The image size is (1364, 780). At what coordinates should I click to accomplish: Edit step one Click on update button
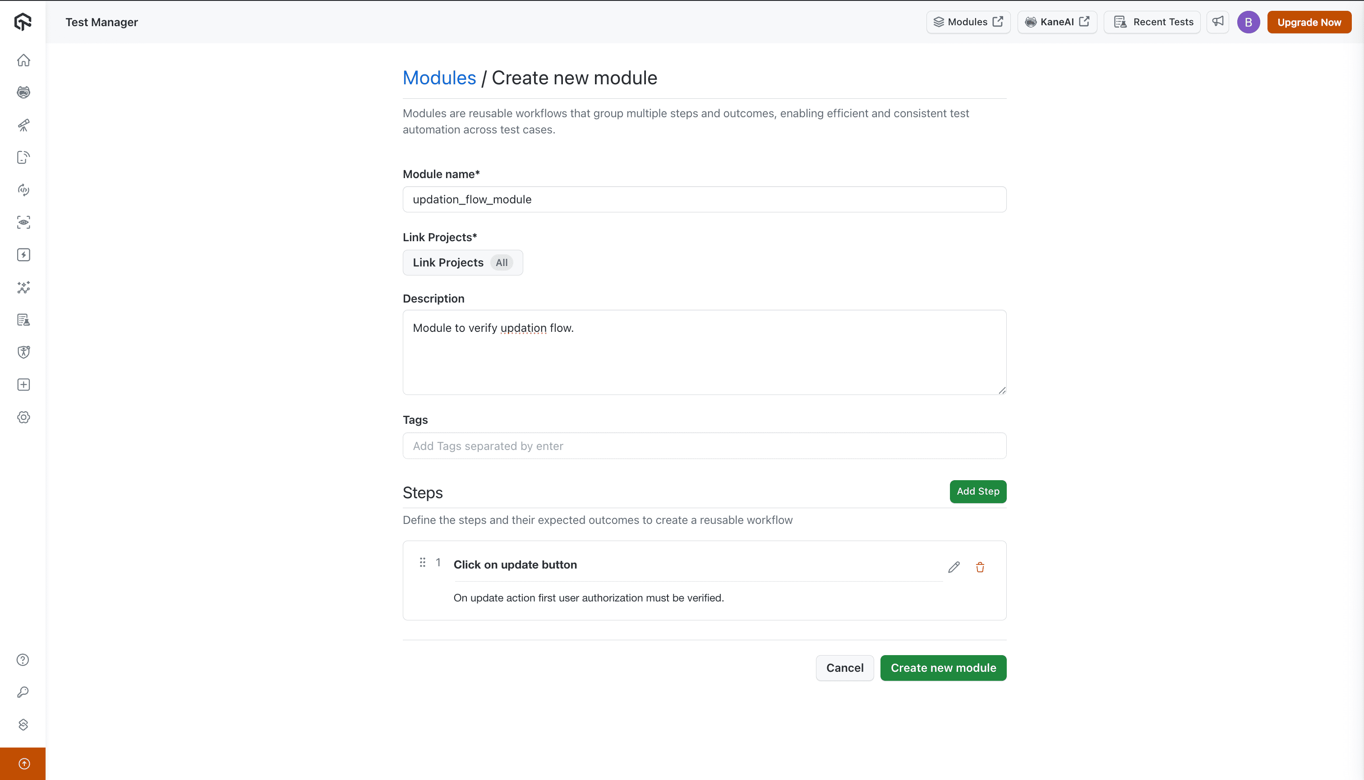coord(954,567)
